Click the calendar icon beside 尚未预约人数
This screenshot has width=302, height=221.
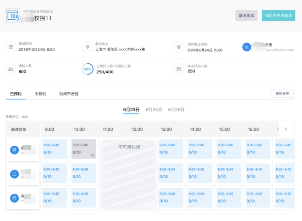(179, 69)
